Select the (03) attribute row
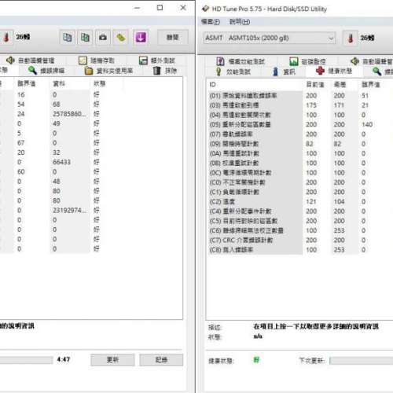 pyautogui.click(x=299, y=105)
